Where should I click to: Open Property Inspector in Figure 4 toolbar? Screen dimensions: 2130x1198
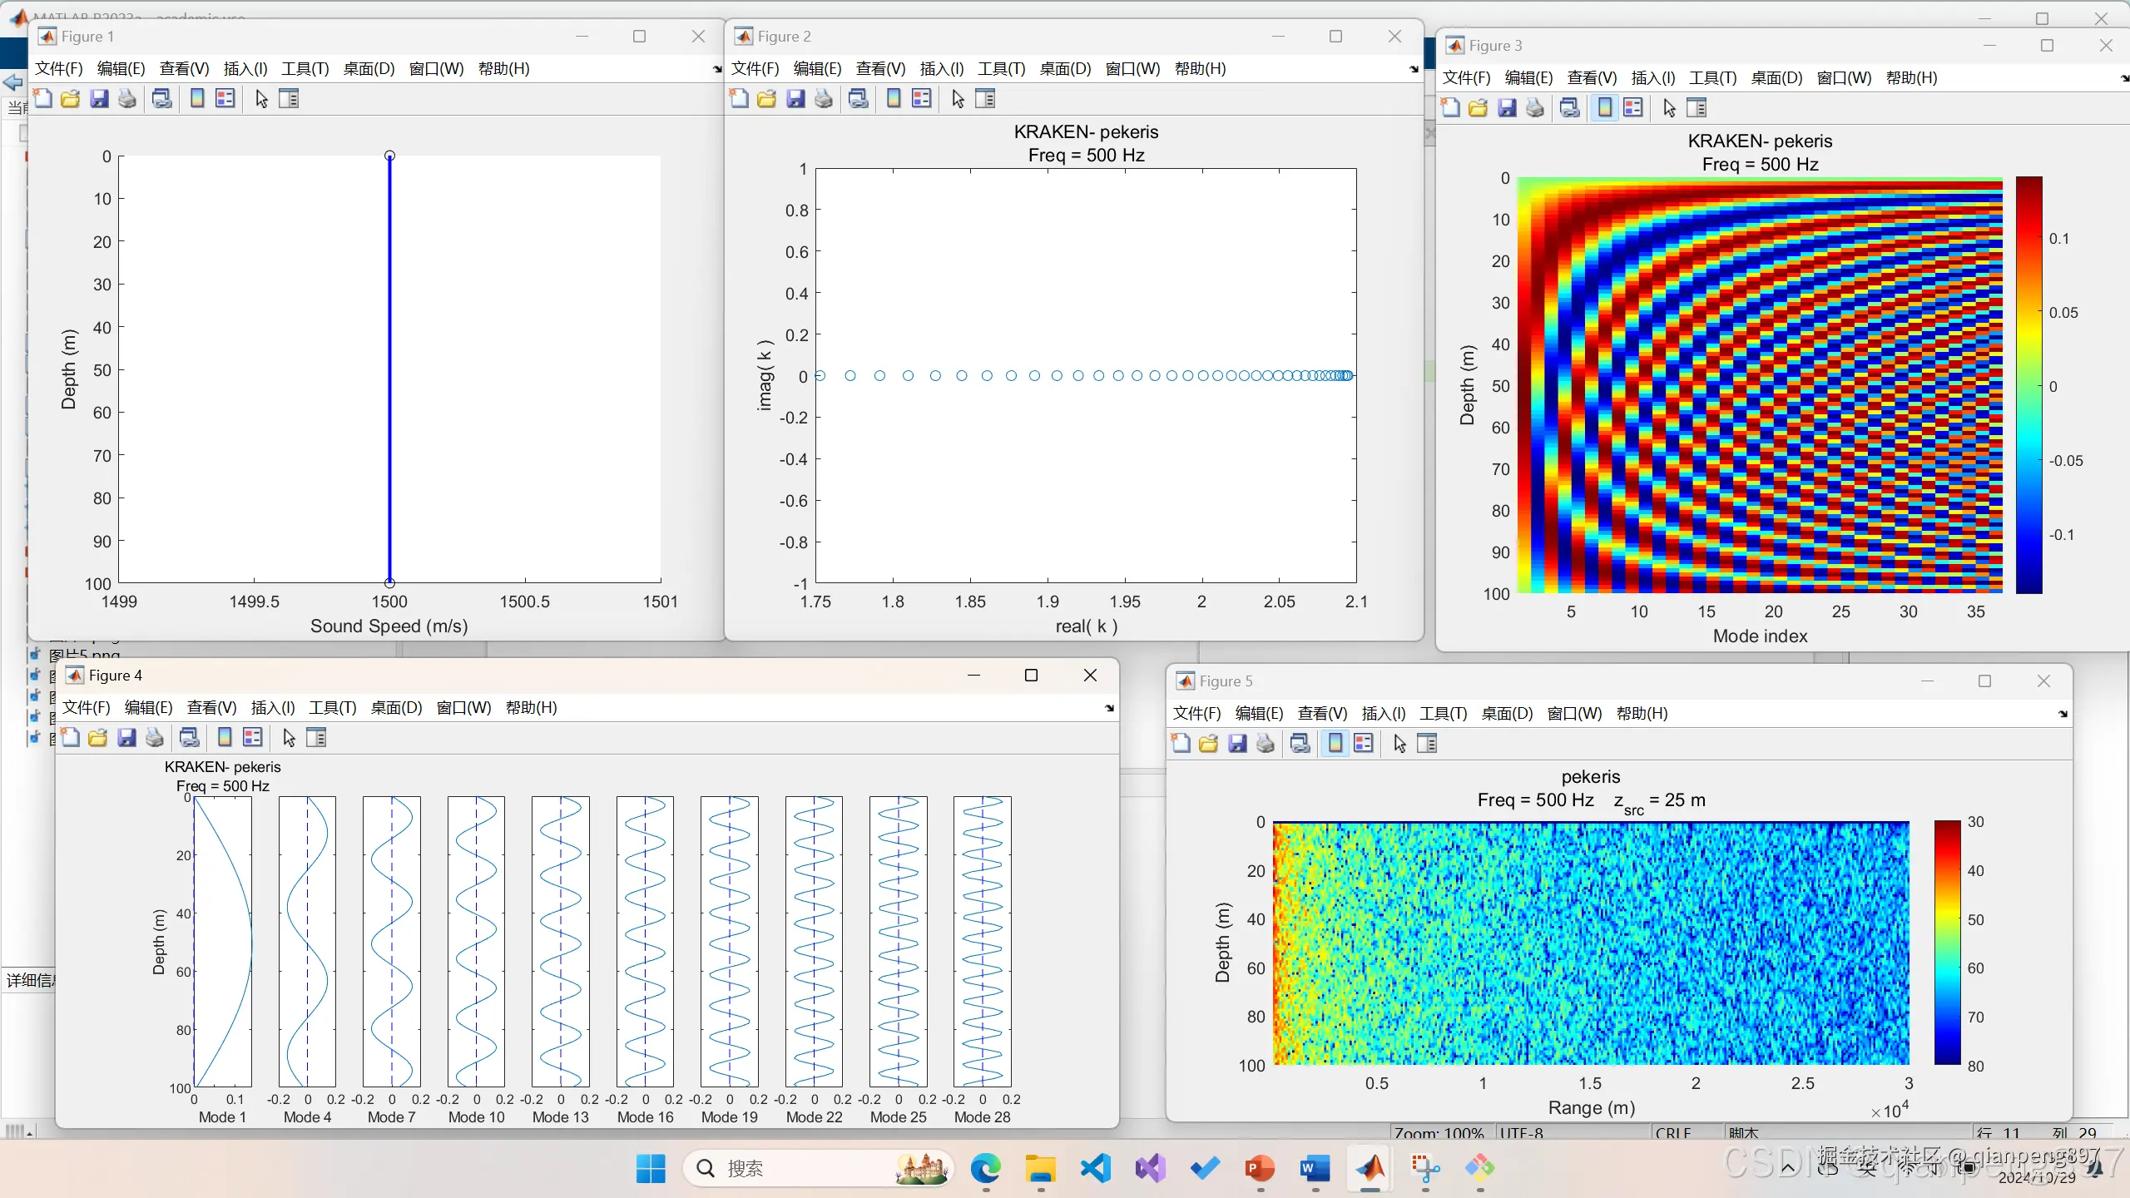click(x=316, y=738)
